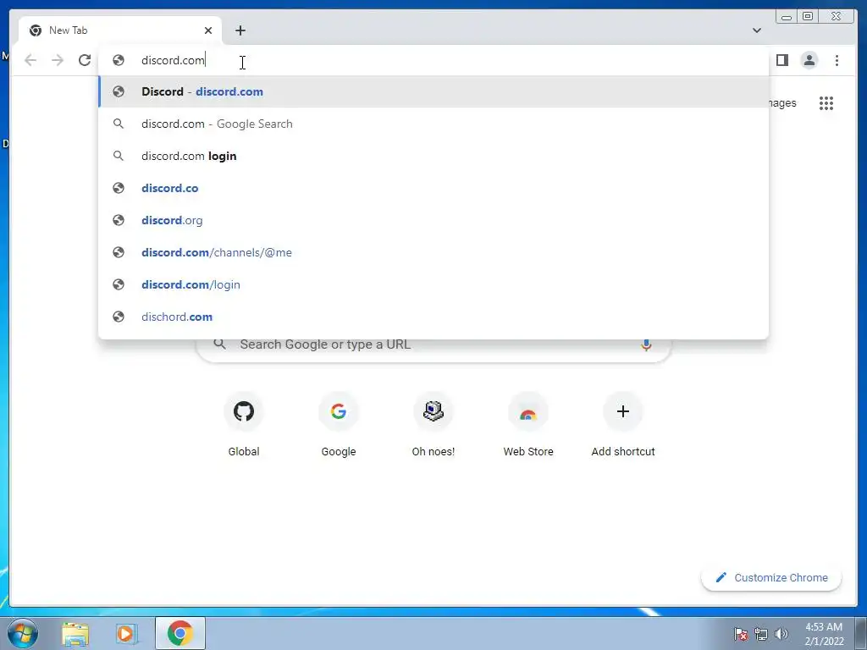
Task: Click the New Tab tab title
Action: [x=68, y=30]
